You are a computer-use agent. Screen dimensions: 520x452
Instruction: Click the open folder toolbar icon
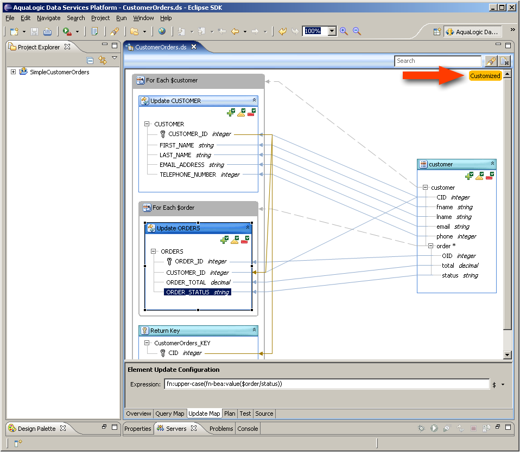click(134, 31)
